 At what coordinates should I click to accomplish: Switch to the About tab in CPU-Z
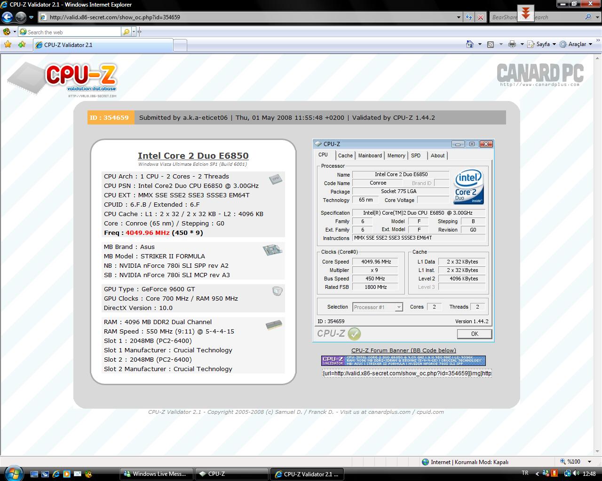(437, 155)
